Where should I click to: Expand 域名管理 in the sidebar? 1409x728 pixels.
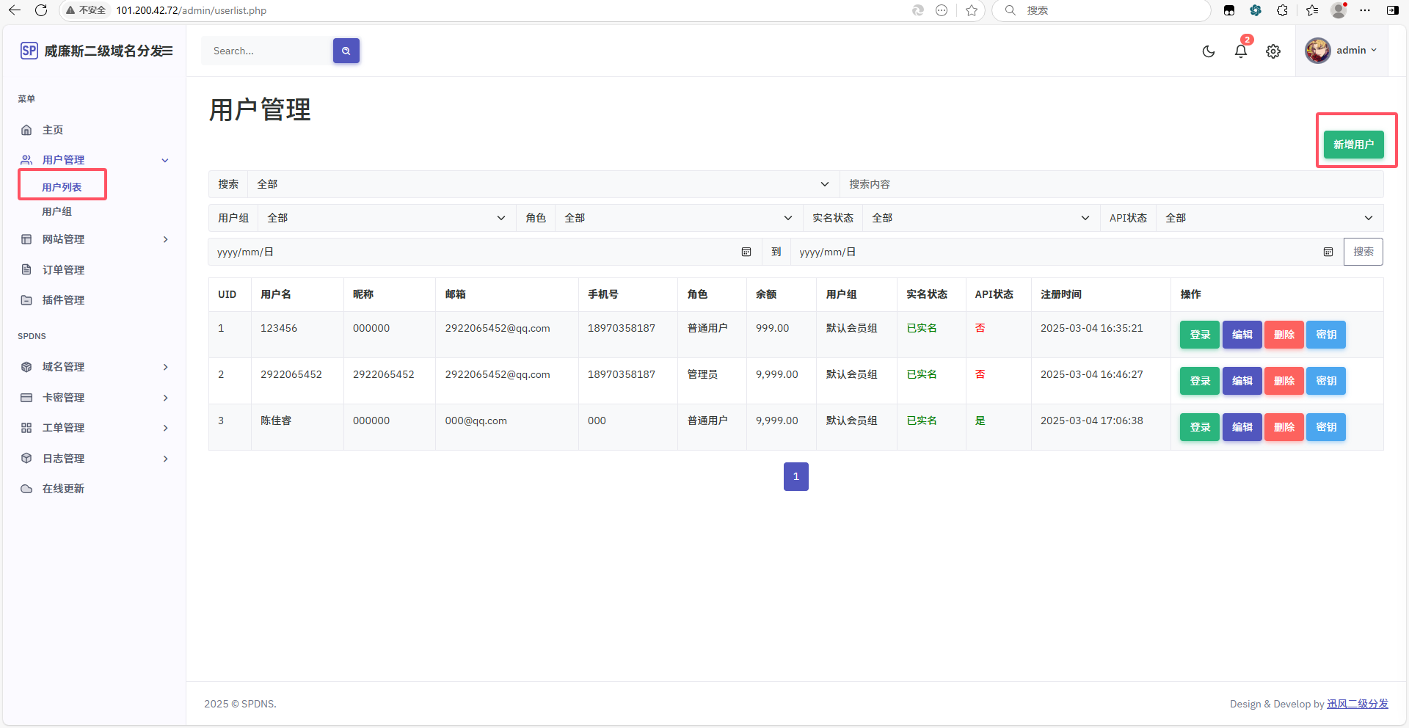[x=94, y=367]
